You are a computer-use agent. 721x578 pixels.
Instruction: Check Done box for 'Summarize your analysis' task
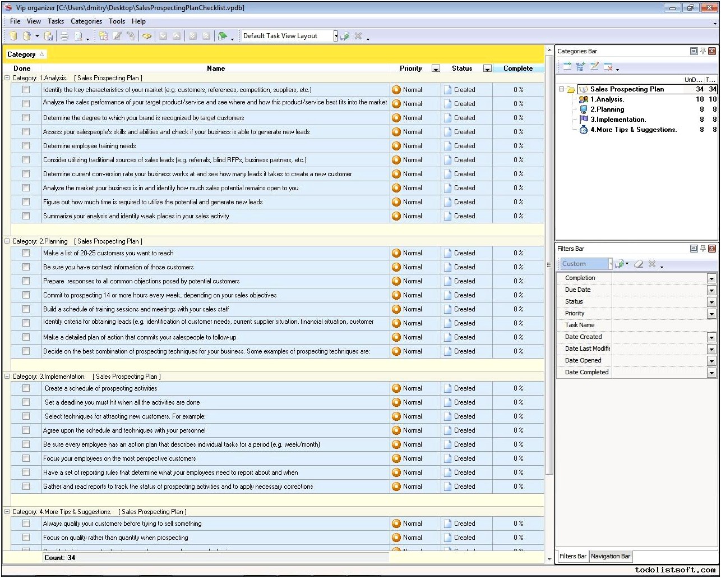[x=26, y=216]
